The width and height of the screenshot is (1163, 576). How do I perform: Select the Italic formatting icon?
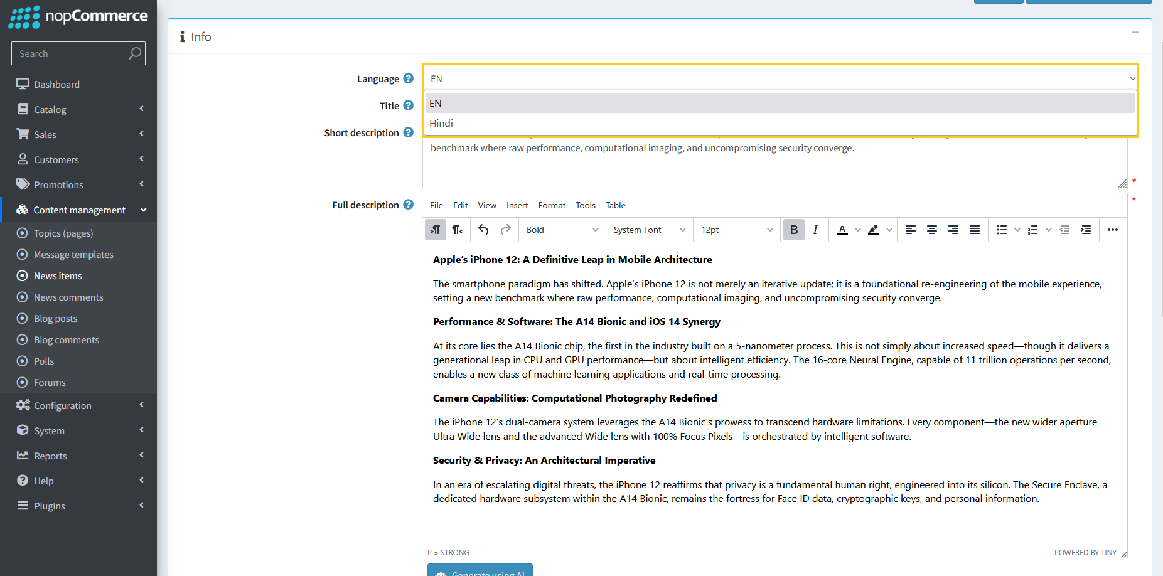(815, 230)
